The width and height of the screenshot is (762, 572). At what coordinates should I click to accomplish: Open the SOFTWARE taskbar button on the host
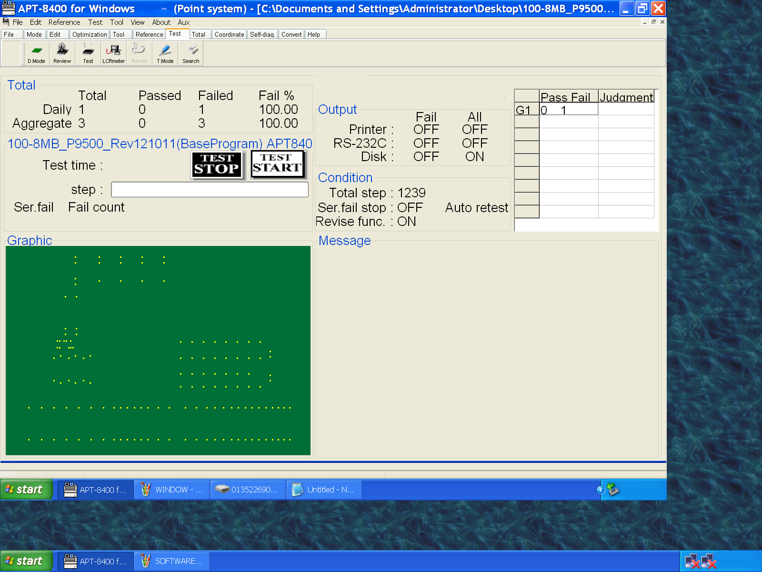(172, 561)
